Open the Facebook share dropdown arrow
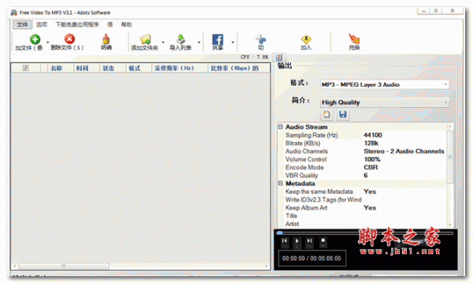473x284 pixels. pyautogui.click(x=233, y=42)
